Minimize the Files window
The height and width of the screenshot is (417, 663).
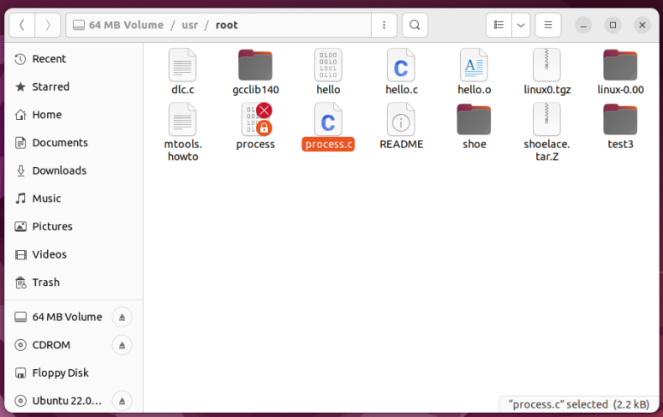tap(583, 26)
